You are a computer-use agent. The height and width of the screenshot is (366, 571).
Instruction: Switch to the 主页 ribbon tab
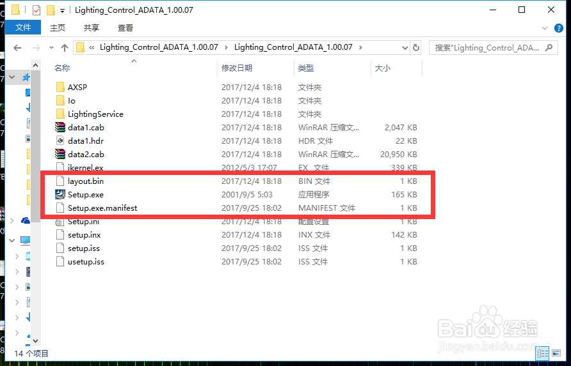[x=58, y=27]
